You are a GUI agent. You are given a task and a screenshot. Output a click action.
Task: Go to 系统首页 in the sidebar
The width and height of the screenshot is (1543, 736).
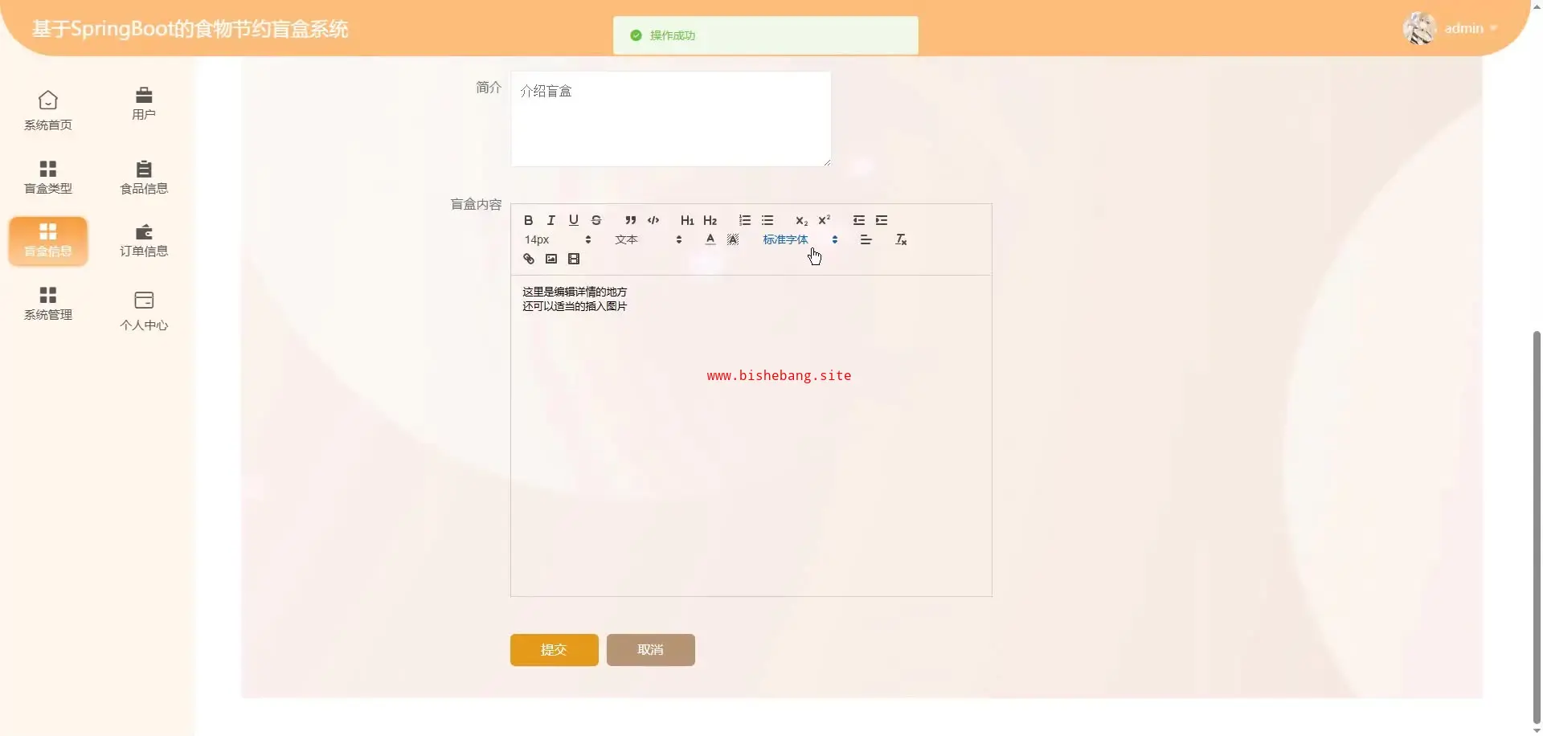pos(48,111)
